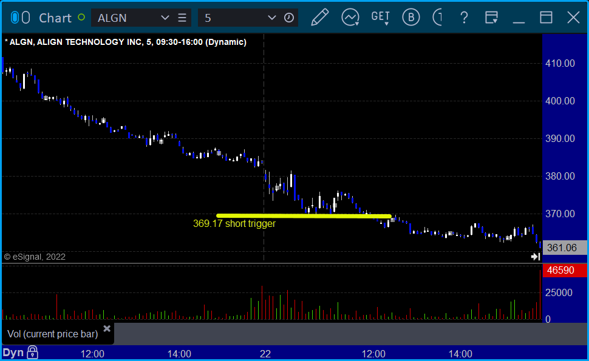
Task: Click the 25000 volume axis label
Action: coord(559,292)
